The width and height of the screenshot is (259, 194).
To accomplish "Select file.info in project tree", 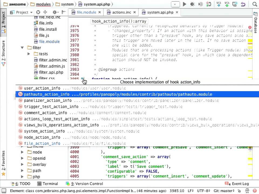I will pos(43,23).
